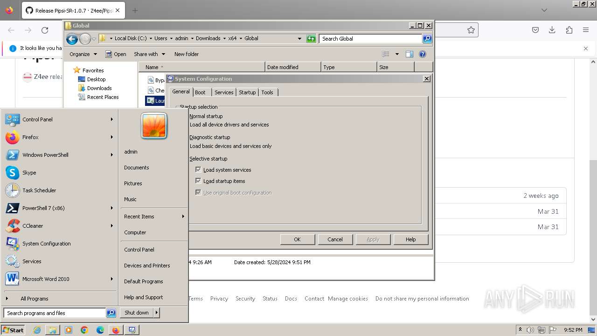Open Firefox downloads arrow icon
597x336 pixels.
pos(552,30)
